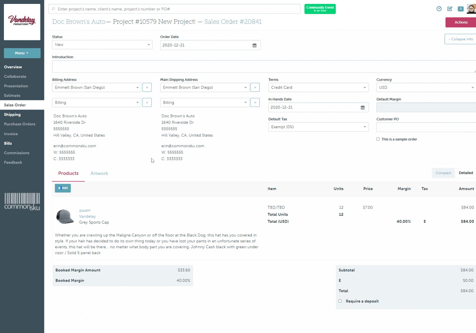Open the In Hands Date calendar icon
Image resolution: width=476 pixels, height=333 pixels.
click(363, 108)
